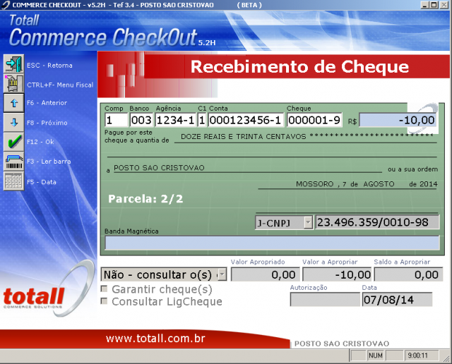Click the 'DOZE REAIS E TRINTA CENTAVOS' text

243,137
